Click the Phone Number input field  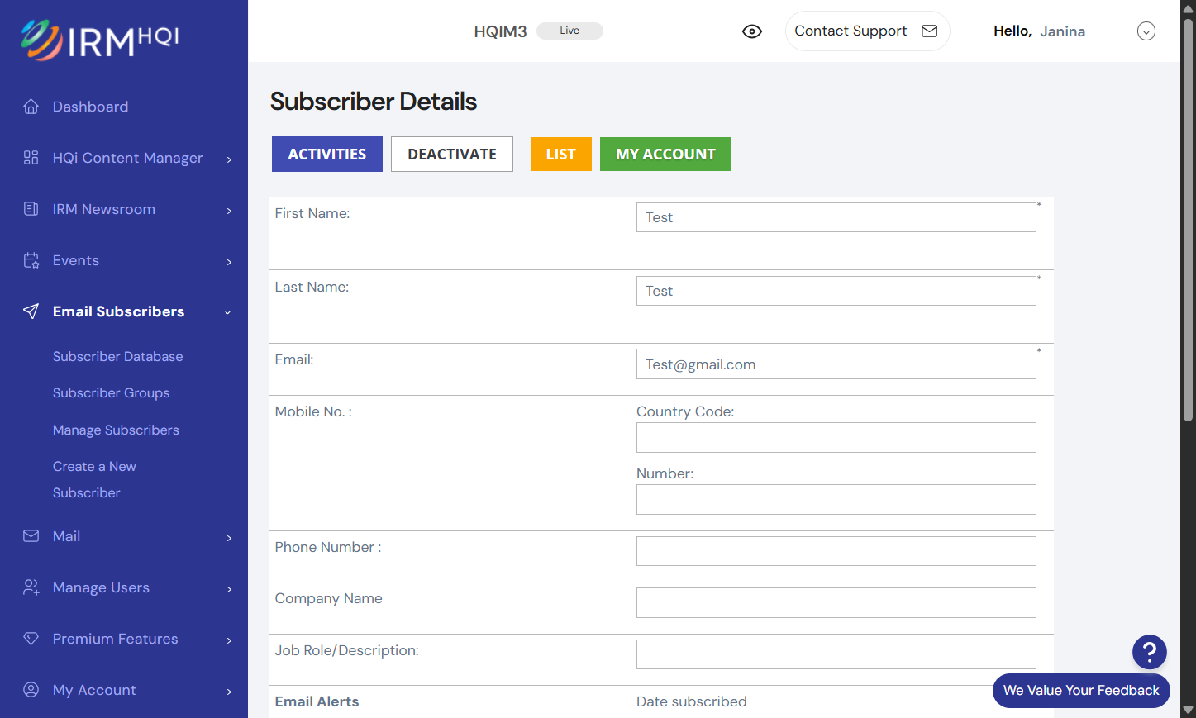coord(836,551)
